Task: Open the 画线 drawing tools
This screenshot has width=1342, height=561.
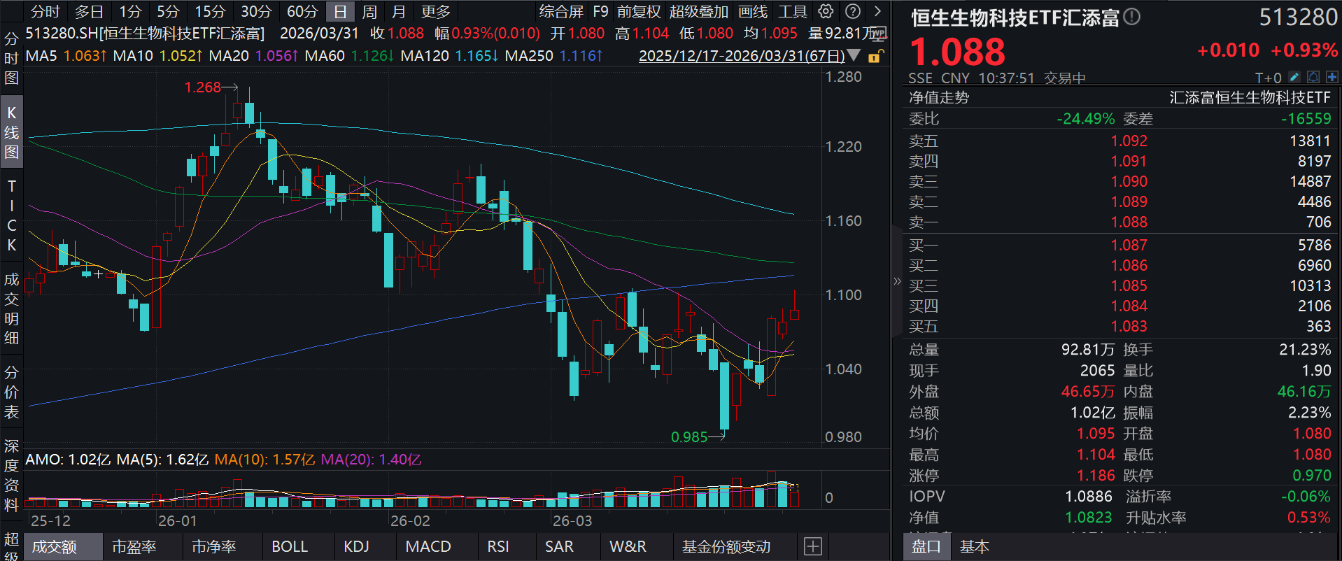Action: click(x=753, y=11)
